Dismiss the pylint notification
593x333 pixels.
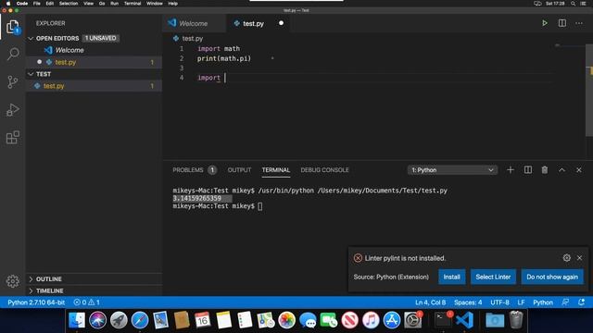579,257
